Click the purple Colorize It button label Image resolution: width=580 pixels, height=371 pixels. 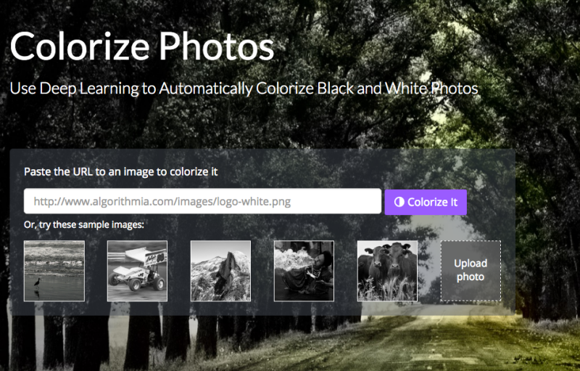(x=432, y=202)
